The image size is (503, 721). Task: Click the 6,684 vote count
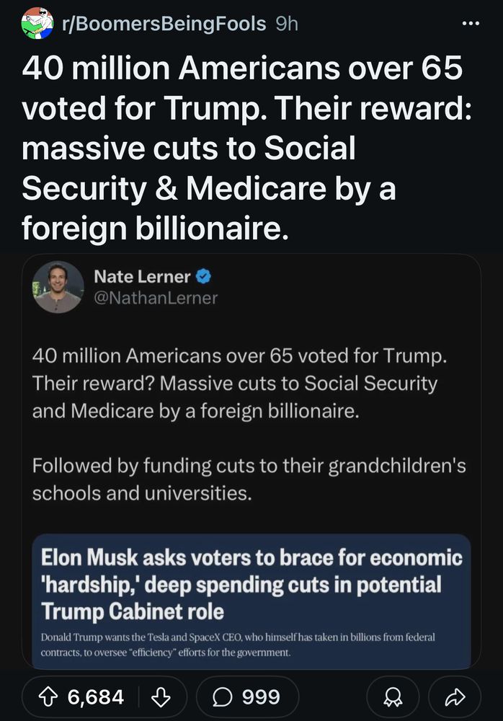pos(96,696)
